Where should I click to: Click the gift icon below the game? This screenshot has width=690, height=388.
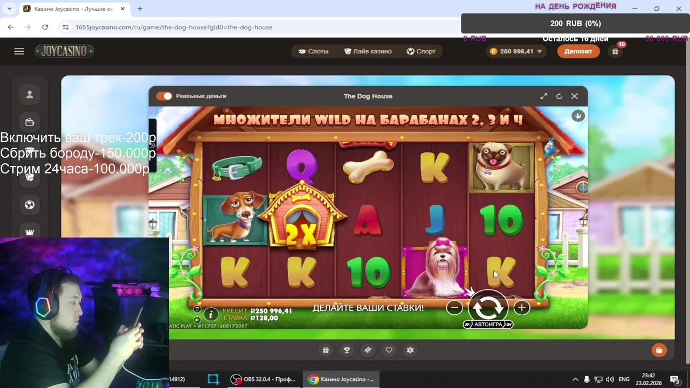tap(326, 350)
